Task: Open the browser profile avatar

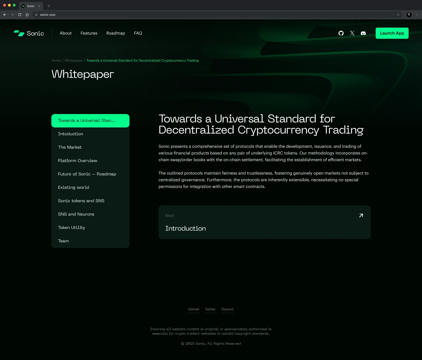Action: (409, 15)
